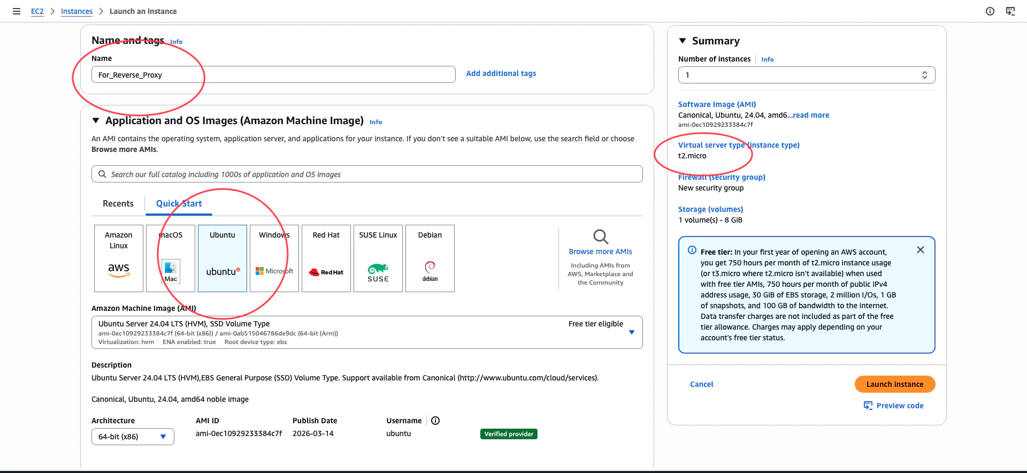Click Add additional tags

(x=501, y=73)
